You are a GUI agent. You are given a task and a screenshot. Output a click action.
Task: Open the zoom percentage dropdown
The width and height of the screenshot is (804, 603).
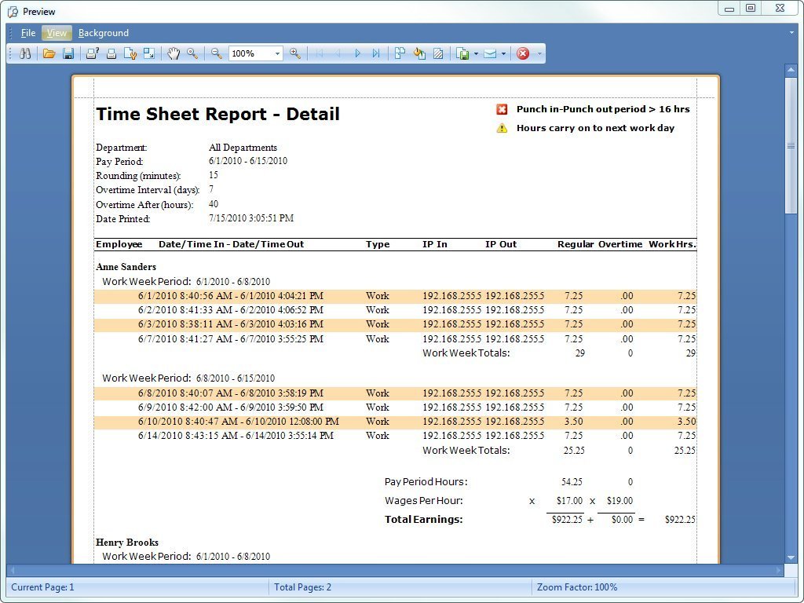[277, 53]
